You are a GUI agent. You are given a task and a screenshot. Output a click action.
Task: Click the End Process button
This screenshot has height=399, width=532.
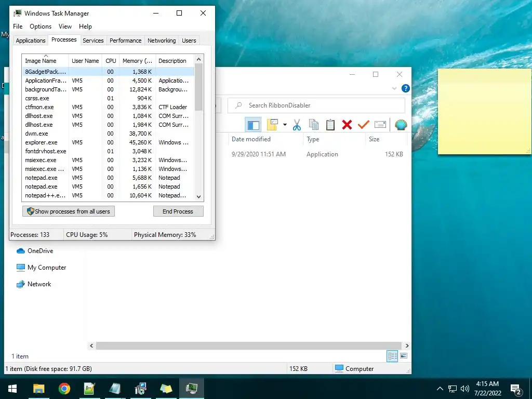point(178,211)
